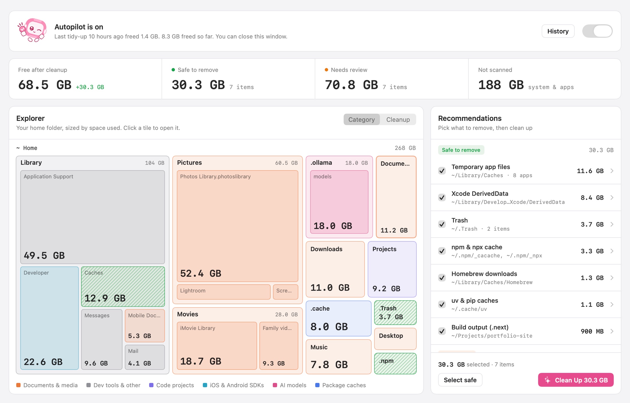Expand Homebrew downloads chevron
This screenshot has height=403, width=630.
click(612, 278)
